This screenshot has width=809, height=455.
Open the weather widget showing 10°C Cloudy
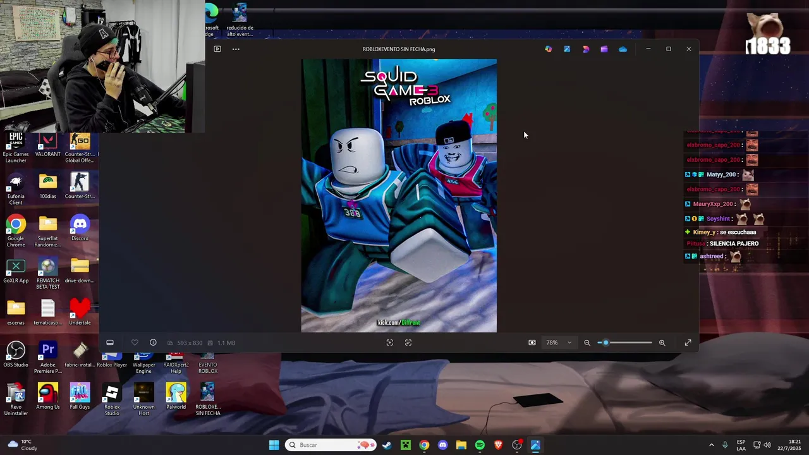click(x=22, y=445)
